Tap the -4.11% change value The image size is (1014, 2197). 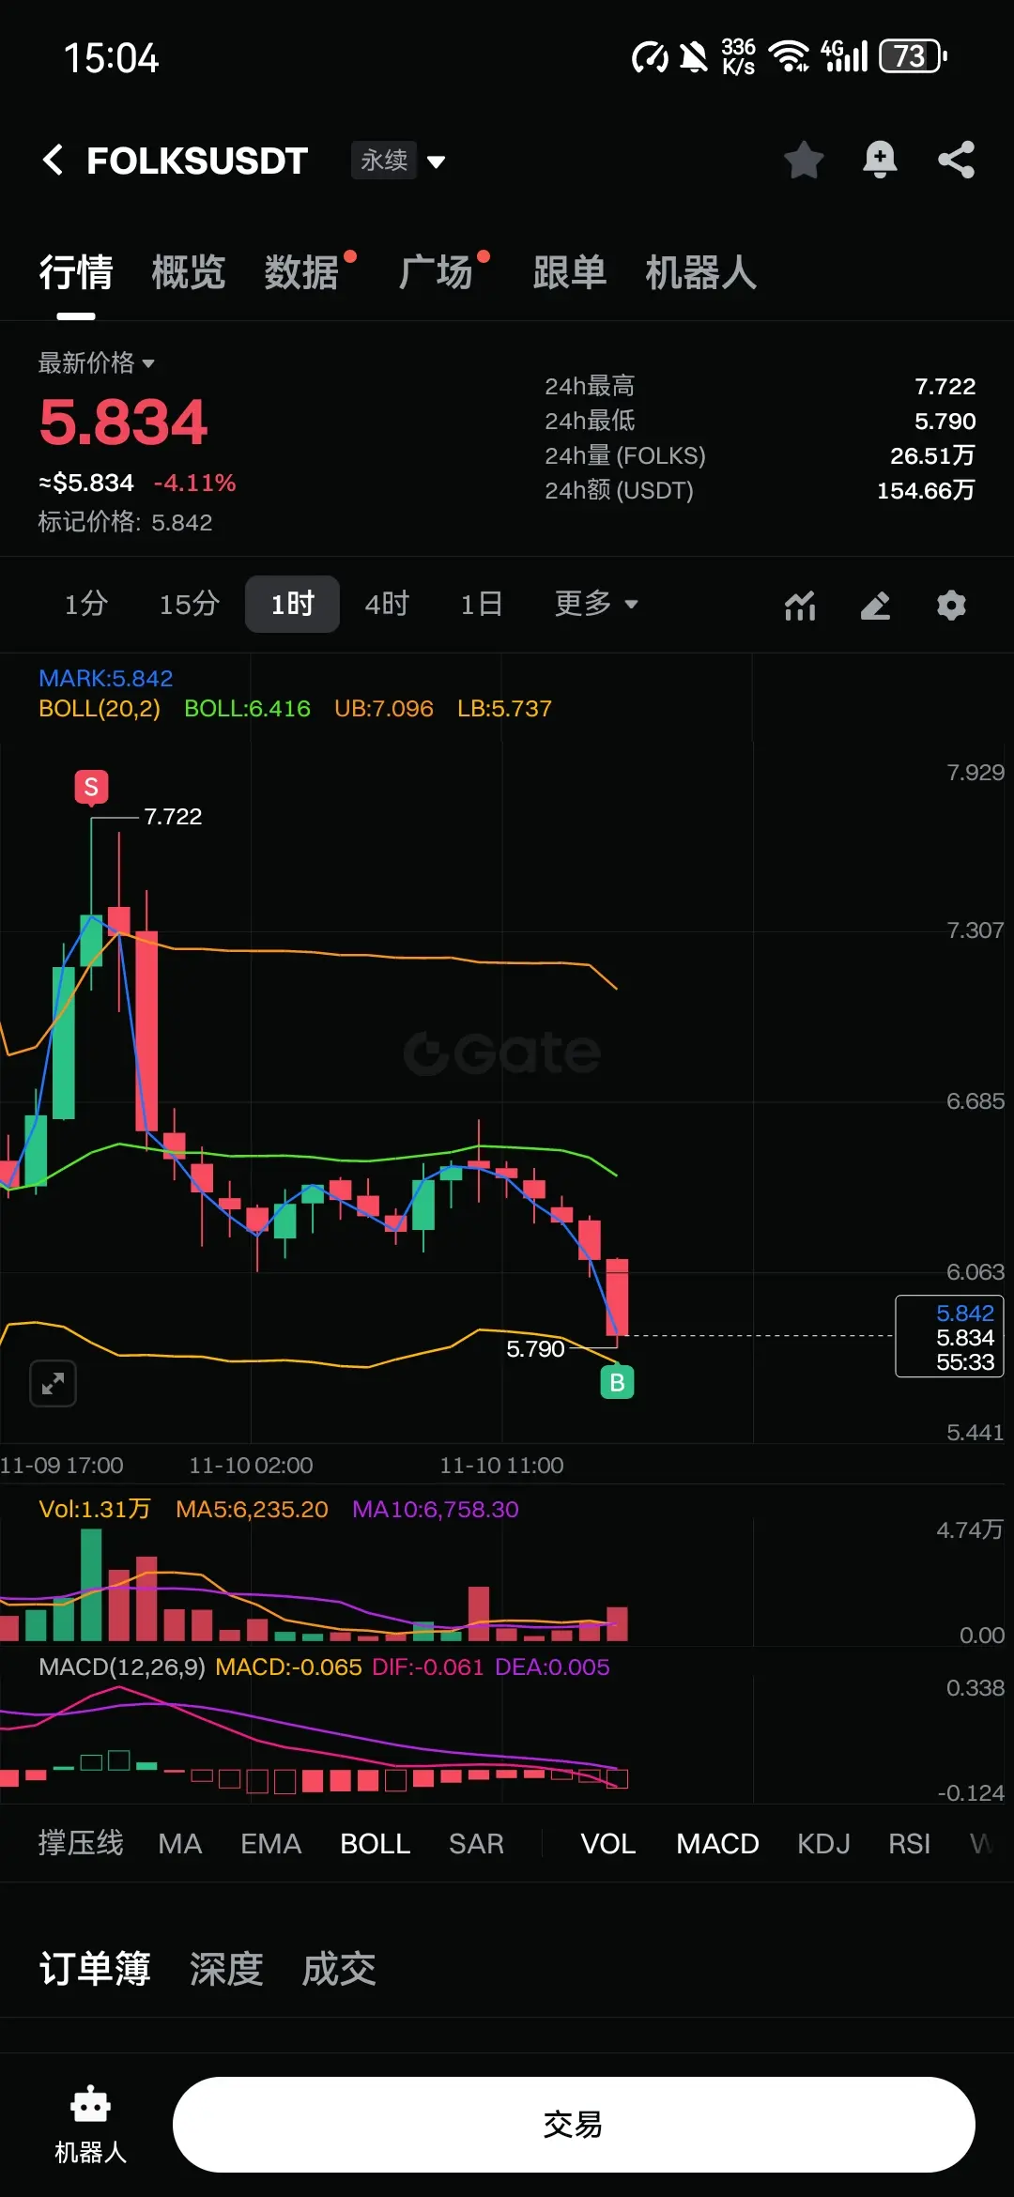pos(195,483)
